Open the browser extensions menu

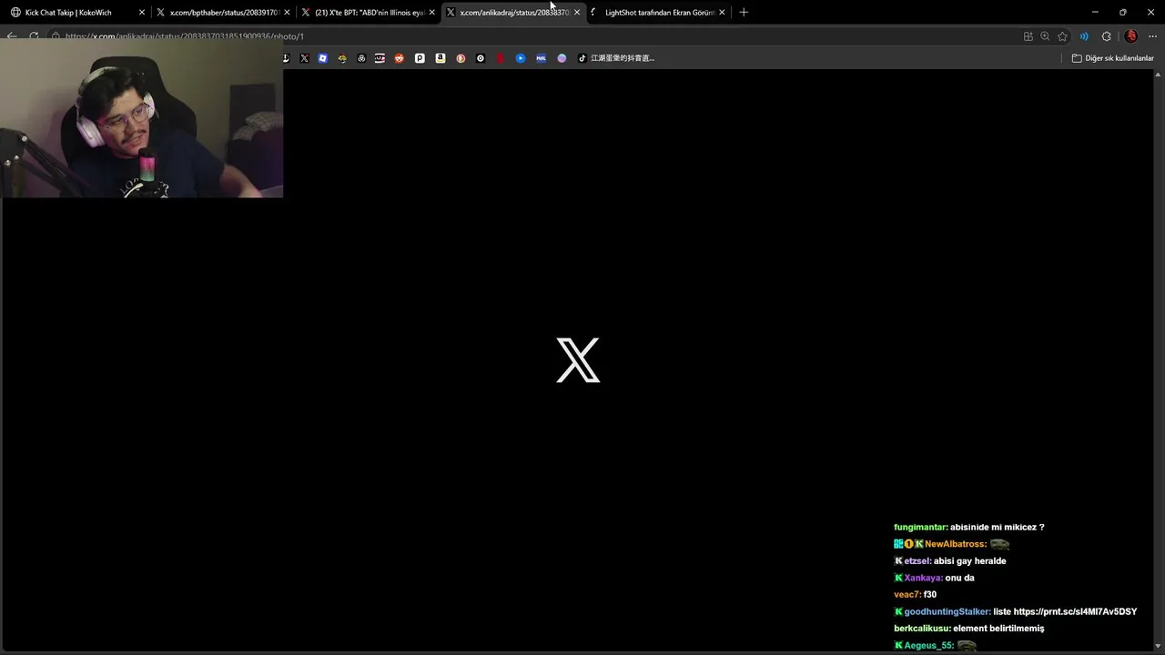(x=1106, y=36)
